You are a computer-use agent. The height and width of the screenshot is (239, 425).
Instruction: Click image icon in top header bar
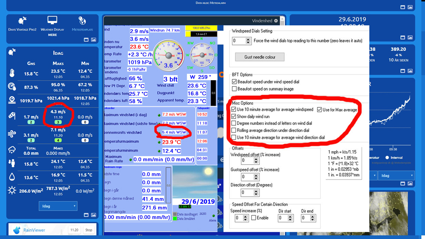(410, 7)
